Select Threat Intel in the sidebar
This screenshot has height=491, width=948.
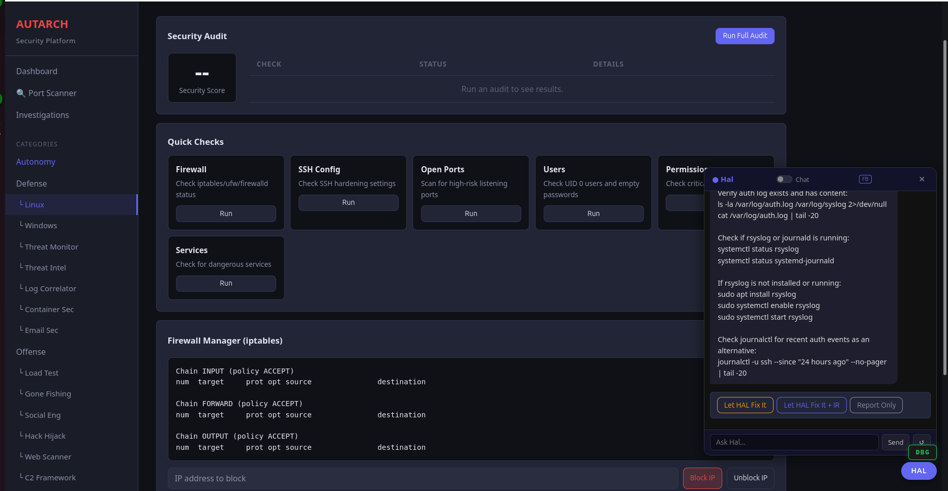45,267
